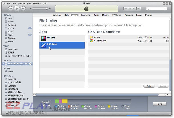Click the eject icon next to iPhone
The height and width of the screenshot is (118, 174).
[30, 64]
